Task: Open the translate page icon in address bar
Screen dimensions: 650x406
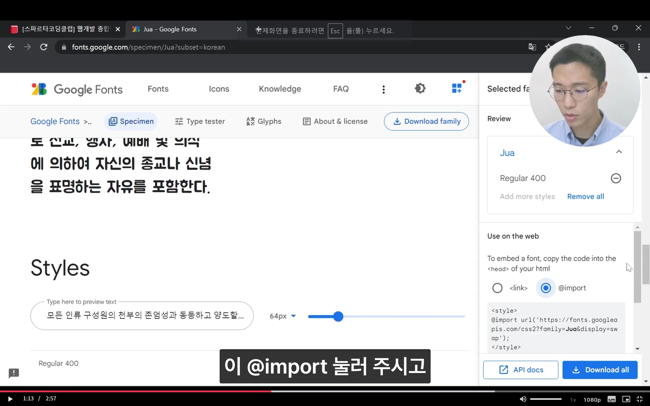Action: (532, 47)
